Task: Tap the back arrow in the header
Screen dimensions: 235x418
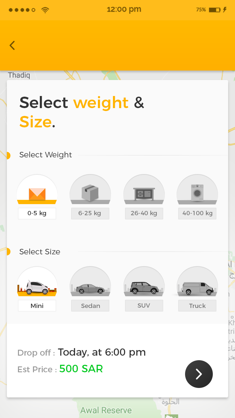Action: pyautogui.click(x=12, y=45)
